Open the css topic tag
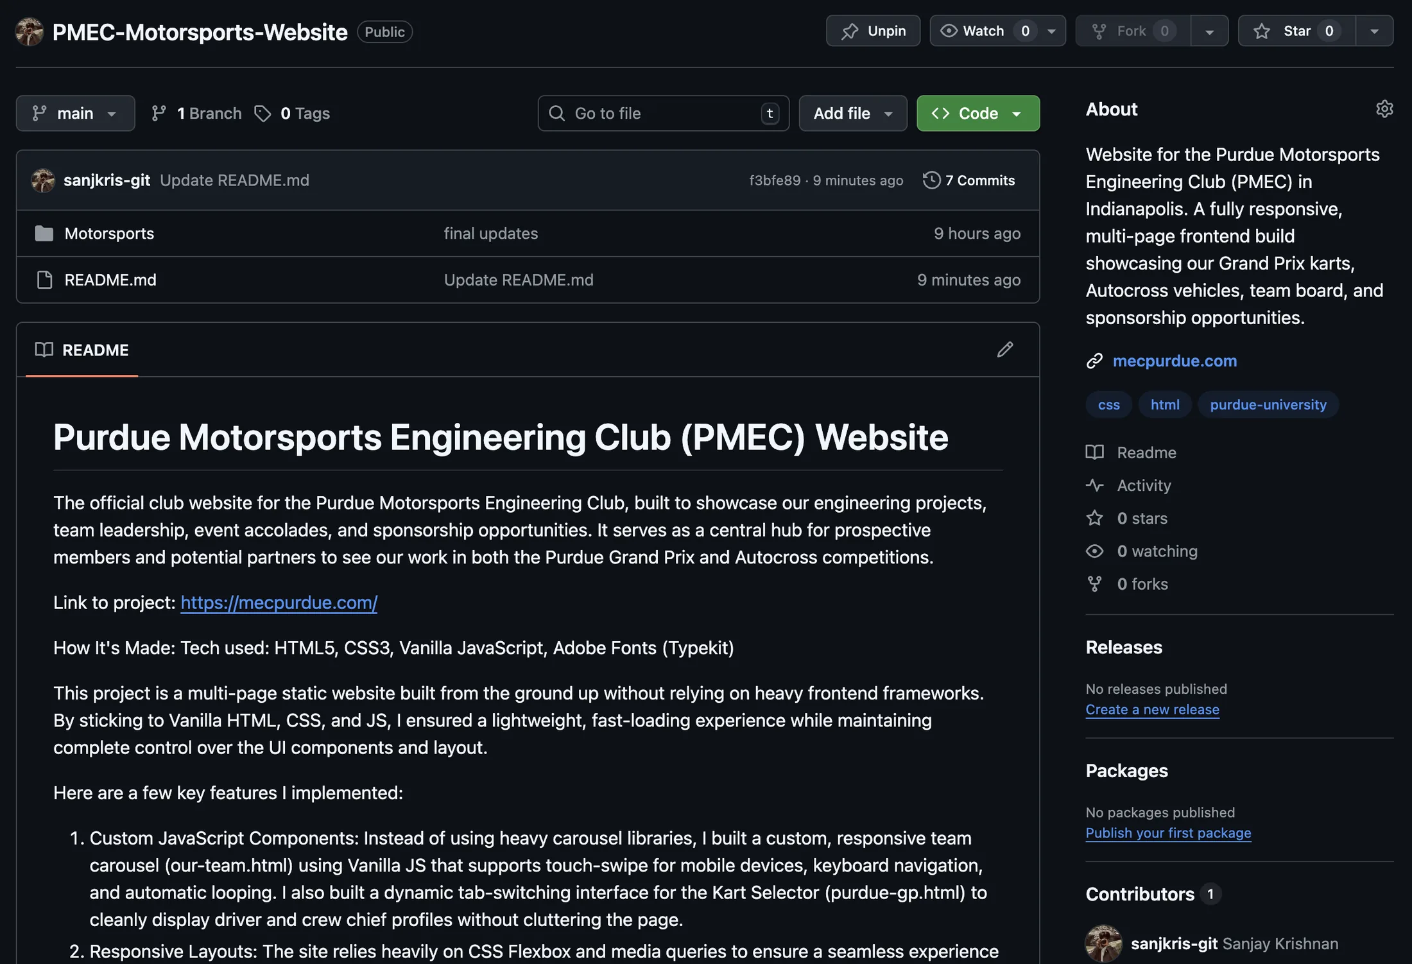 click(x=1108, y=405)
